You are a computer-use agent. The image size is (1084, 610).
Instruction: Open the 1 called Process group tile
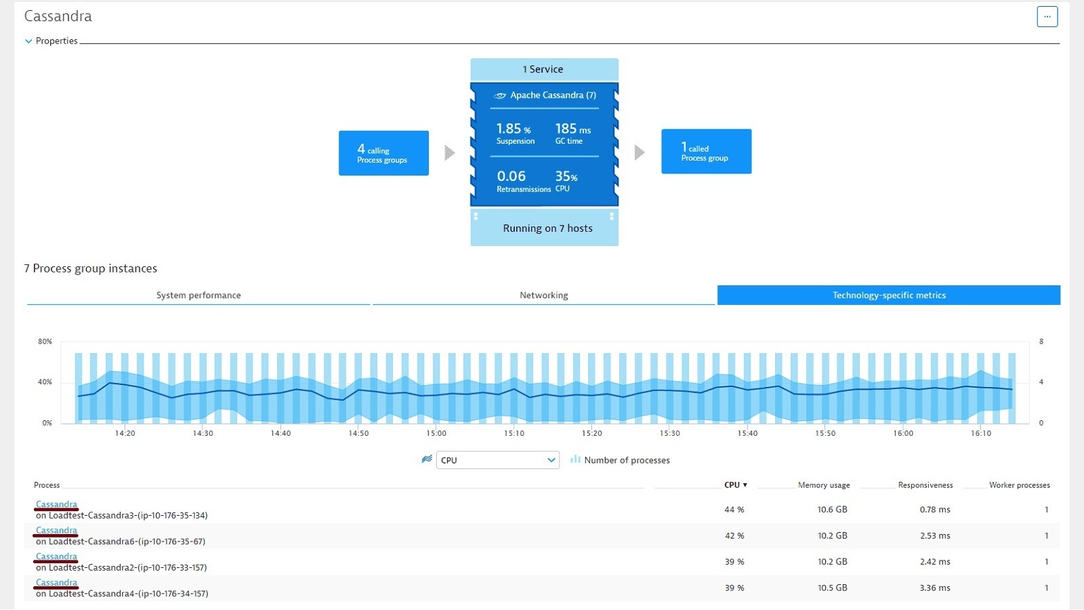click(706, 151)
